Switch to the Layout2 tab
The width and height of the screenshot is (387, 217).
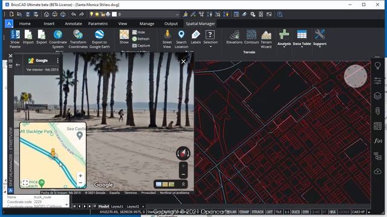pos(133,206)
